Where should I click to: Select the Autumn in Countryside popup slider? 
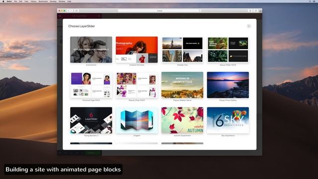coord(182,85)
